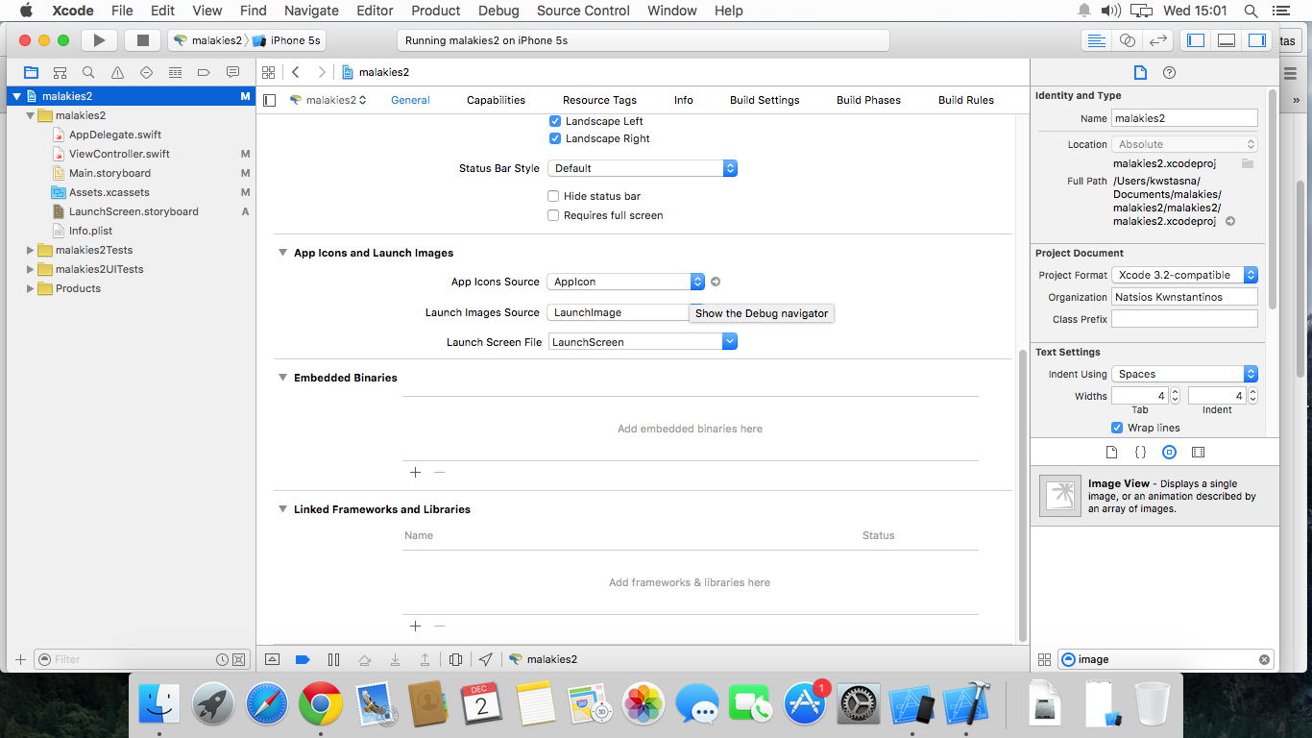Open the Status Bar Style dropdown
The width and height of the screenshot is (1312, 738).
click(643, 168)
